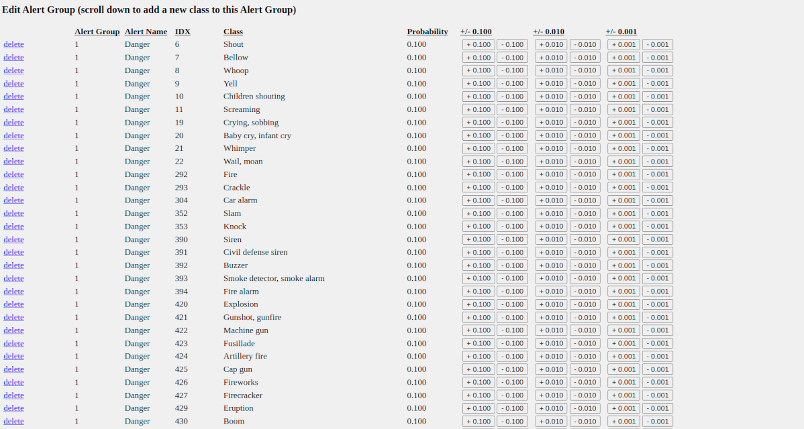Raise Smoke detector probability by 0.010
The width and height of the screenshot is (804, 429).
coord(551,278)
